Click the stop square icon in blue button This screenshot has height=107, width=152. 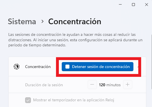tap(67, 67)
